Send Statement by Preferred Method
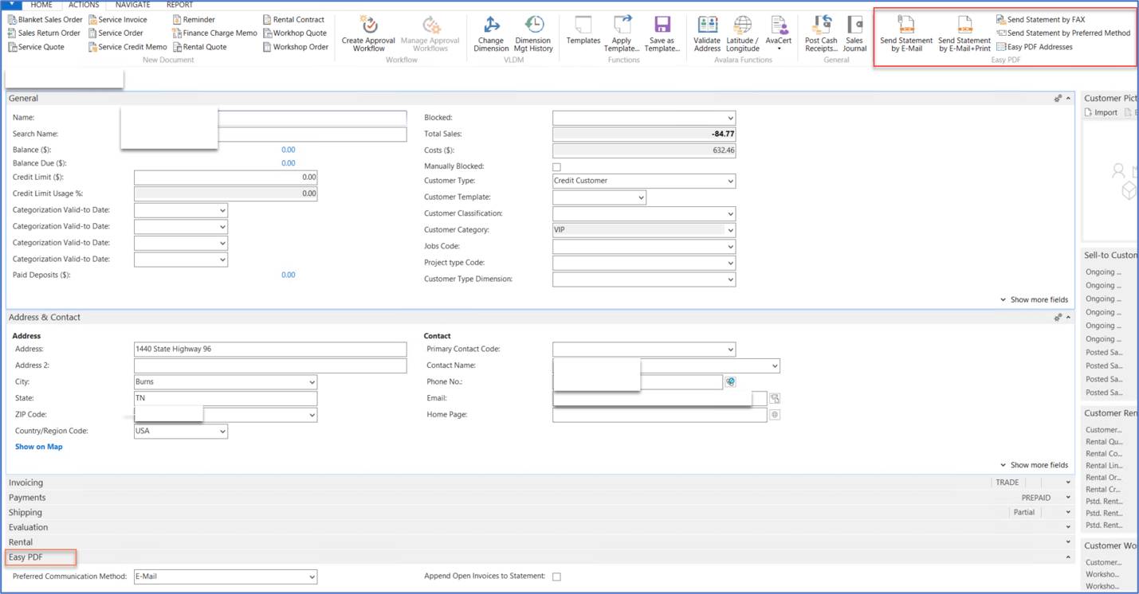Image resolution: width=1139 pixels, height=594 pixels. [x=1063, y=33]
